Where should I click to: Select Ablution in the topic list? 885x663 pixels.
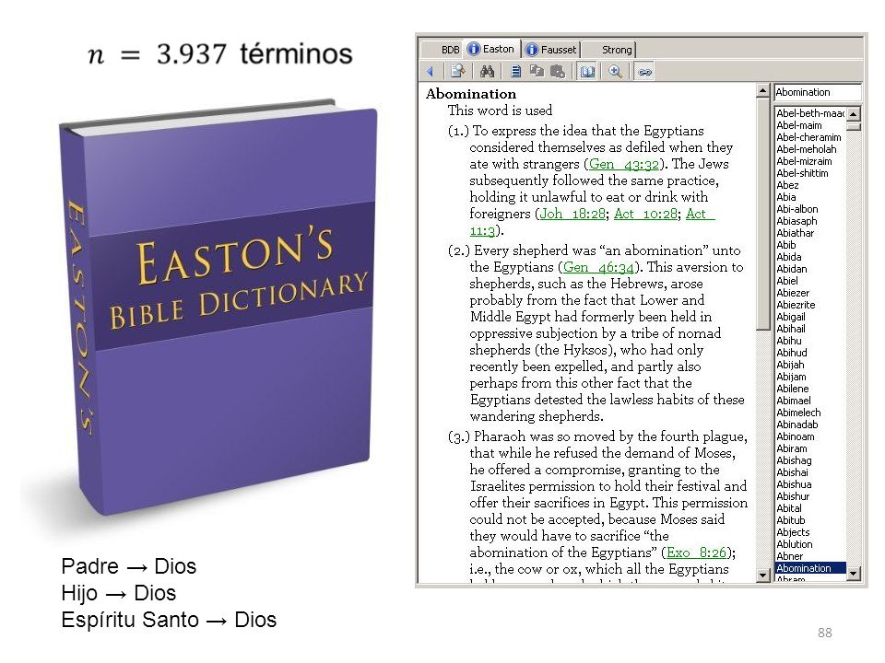click(794, 544)
